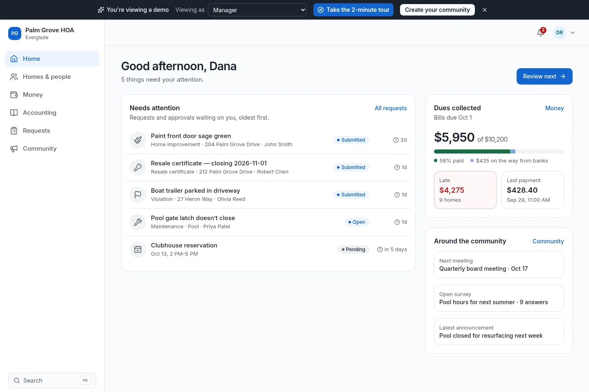Viewport: 589px width, 392px height.
Task: Click Submitted badge on Paint front door row
Action: pyautogui.click(x=351, y=140)
